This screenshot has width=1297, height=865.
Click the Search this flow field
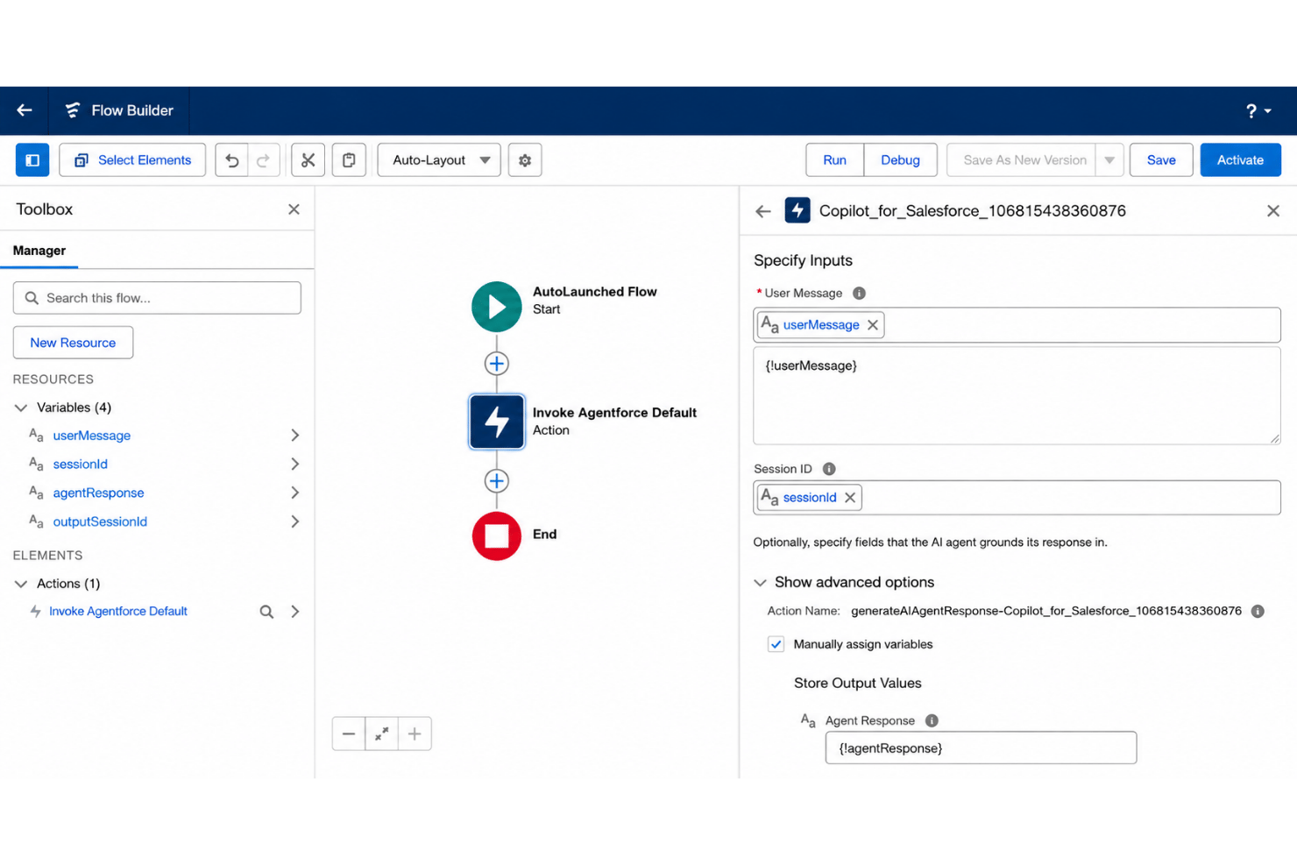(x=157, y=298)
